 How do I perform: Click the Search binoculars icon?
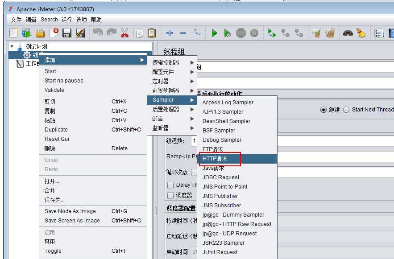pos(348,33)
